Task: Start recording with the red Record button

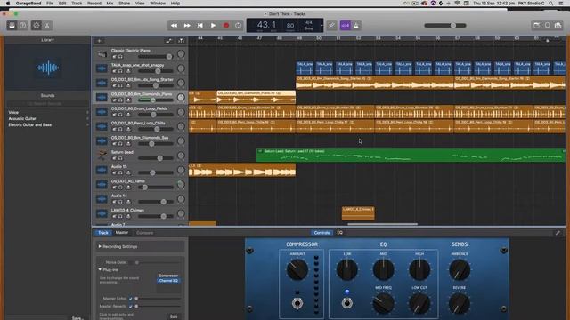Action: click(225, 26)
